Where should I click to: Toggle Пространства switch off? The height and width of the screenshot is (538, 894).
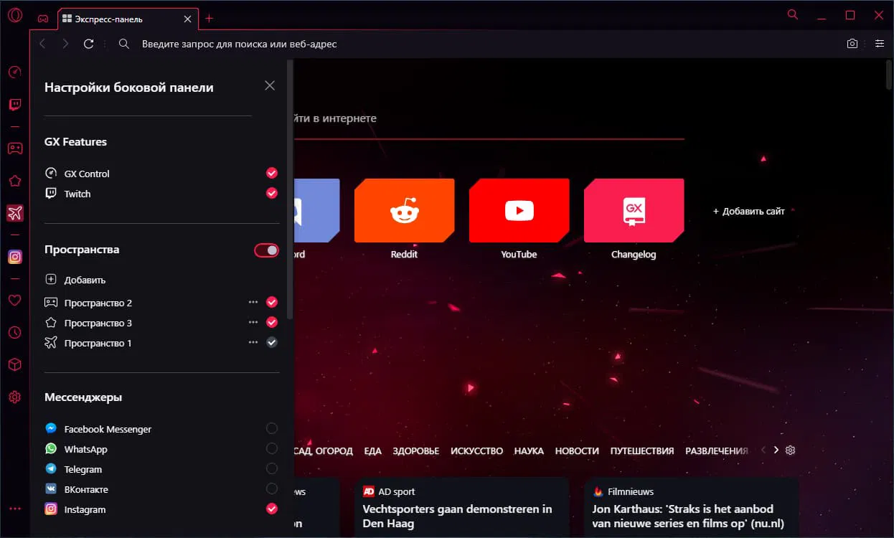266,250
